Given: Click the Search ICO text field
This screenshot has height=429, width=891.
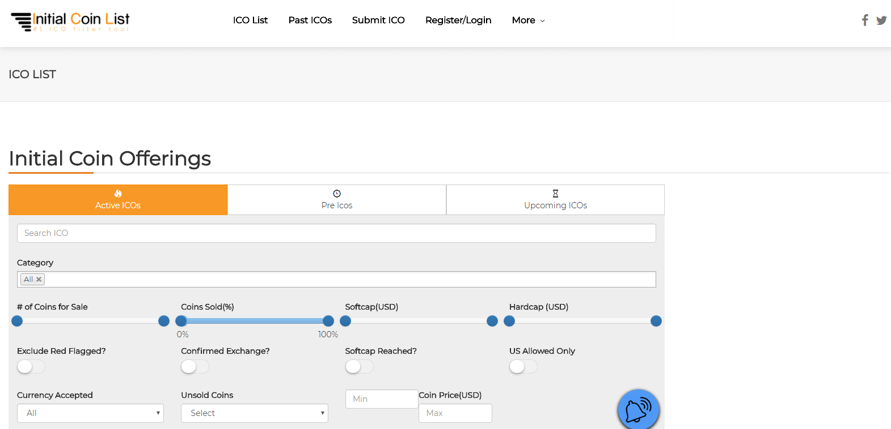Looking at the screenshot, I should 336,233.
